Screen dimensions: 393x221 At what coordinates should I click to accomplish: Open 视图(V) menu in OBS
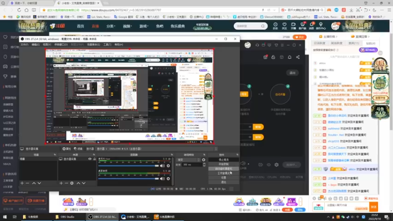tap(47, 45)
